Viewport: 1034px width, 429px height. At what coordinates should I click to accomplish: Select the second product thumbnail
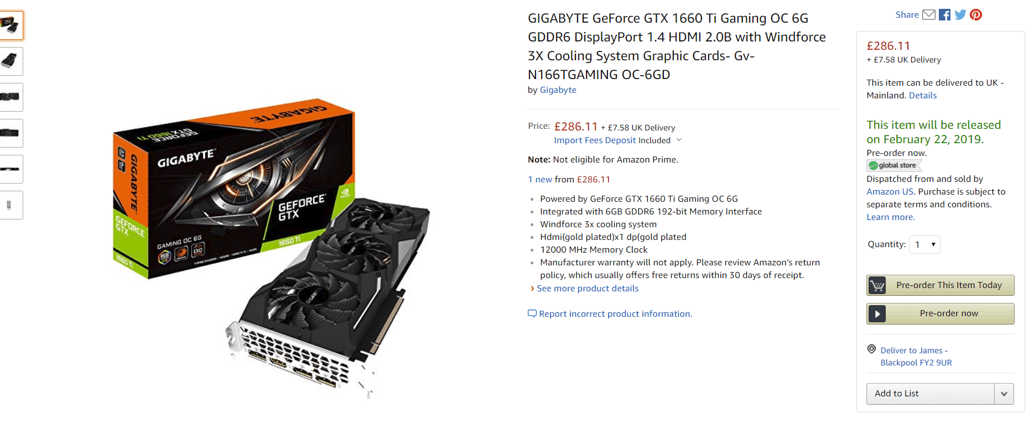click(10, 61)
